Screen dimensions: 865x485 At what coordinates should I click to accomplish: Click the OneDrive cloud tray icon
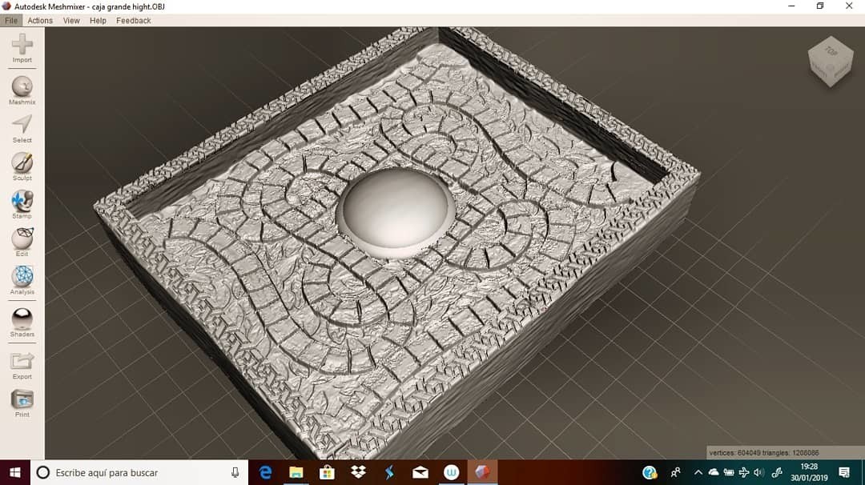coord(714,472)
